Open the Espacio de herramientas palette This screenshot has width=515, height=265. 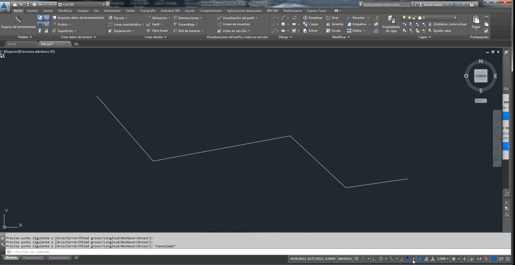coord(18,22)
